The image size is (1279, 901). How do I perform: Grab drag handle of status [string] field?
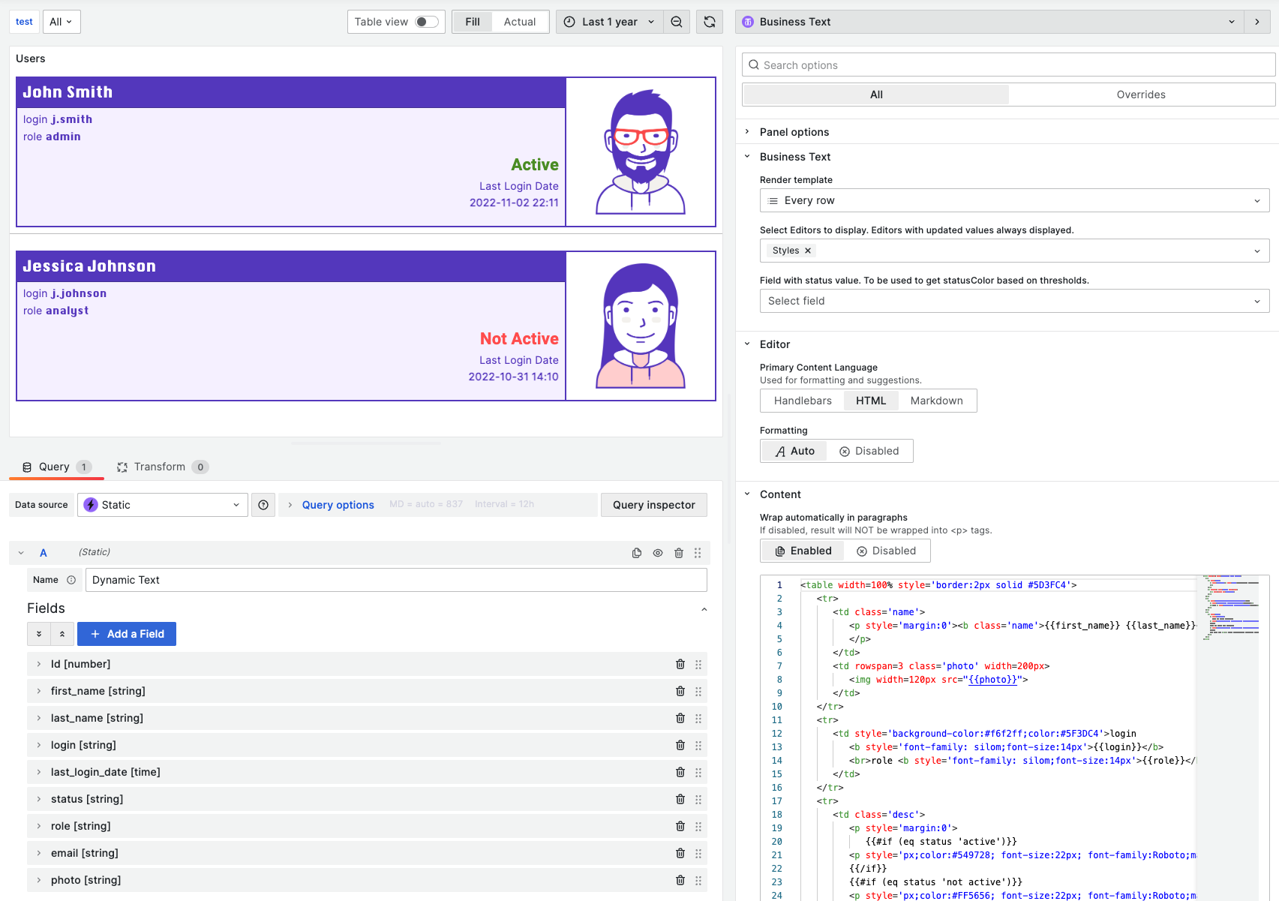coord(698,799)
